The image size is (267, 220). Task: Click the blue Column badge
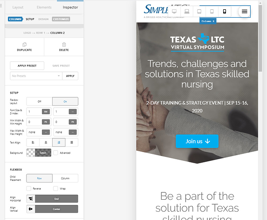[x=15, y=19]
